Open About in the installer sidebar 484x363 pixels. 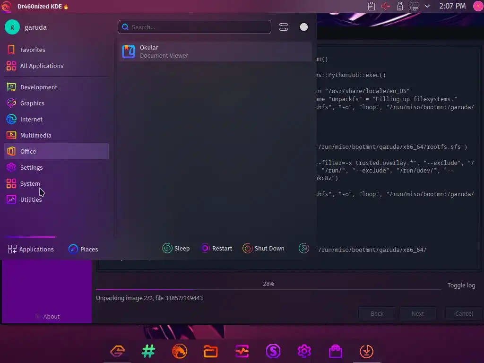tap(47, 316)
